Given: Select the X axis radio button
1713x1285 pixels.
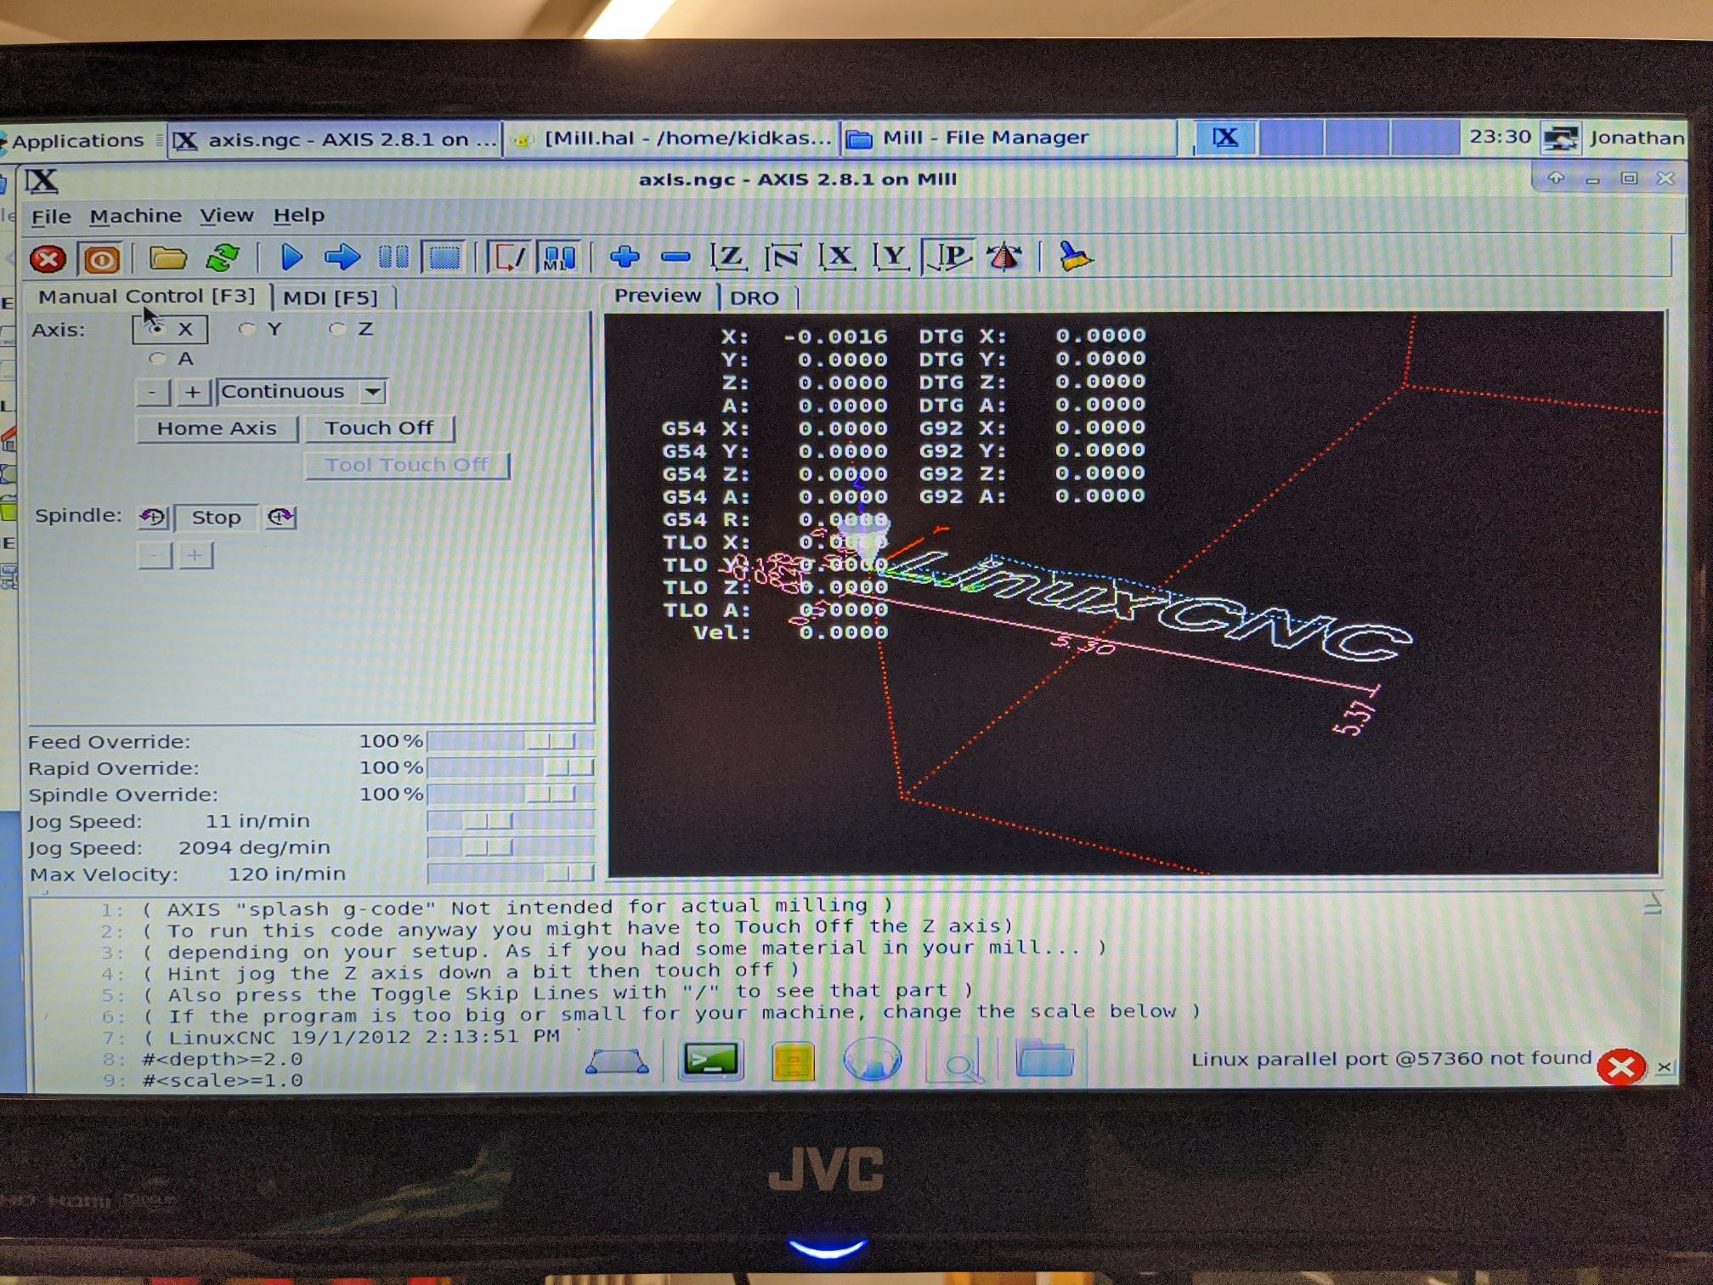Looking at the screenshot, I should click(x=169, y=330).
